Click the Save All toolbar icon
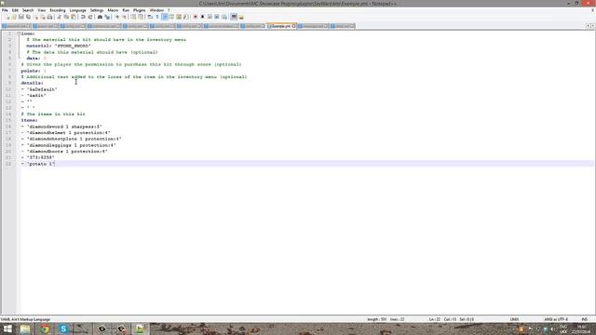The height and width of the screenshot is (335, 596). tap(28, 17)
